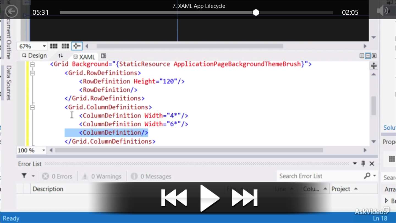
Task: Click the designer vertical scroll down arrow
Action: (x=373, y=37)
